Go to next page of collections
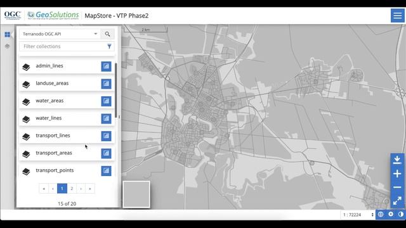Screen dimensions: 406x228 pyautogui.click(x=81, y=189)
